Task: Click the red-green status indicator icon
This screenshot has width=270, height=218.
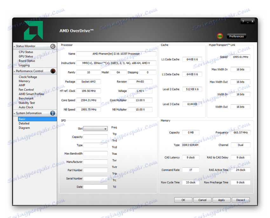Action: click(220, 36)
